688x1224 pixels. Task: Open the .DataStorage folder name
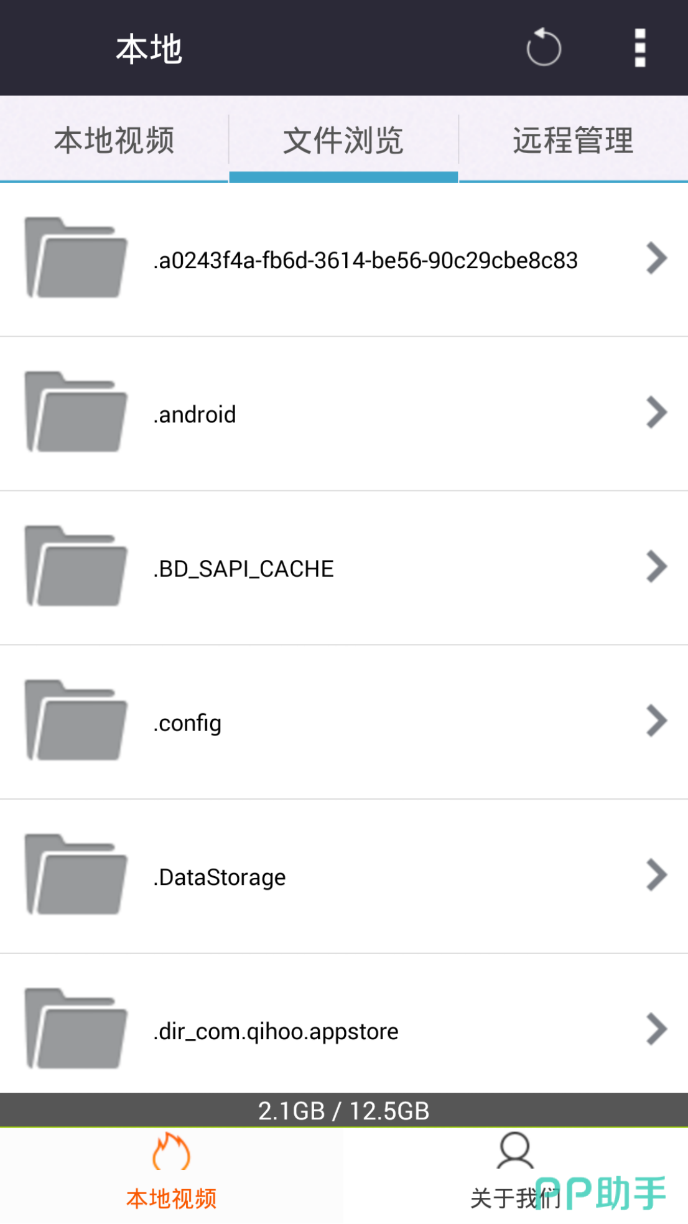pyautogui.click(x=220, y=877)
